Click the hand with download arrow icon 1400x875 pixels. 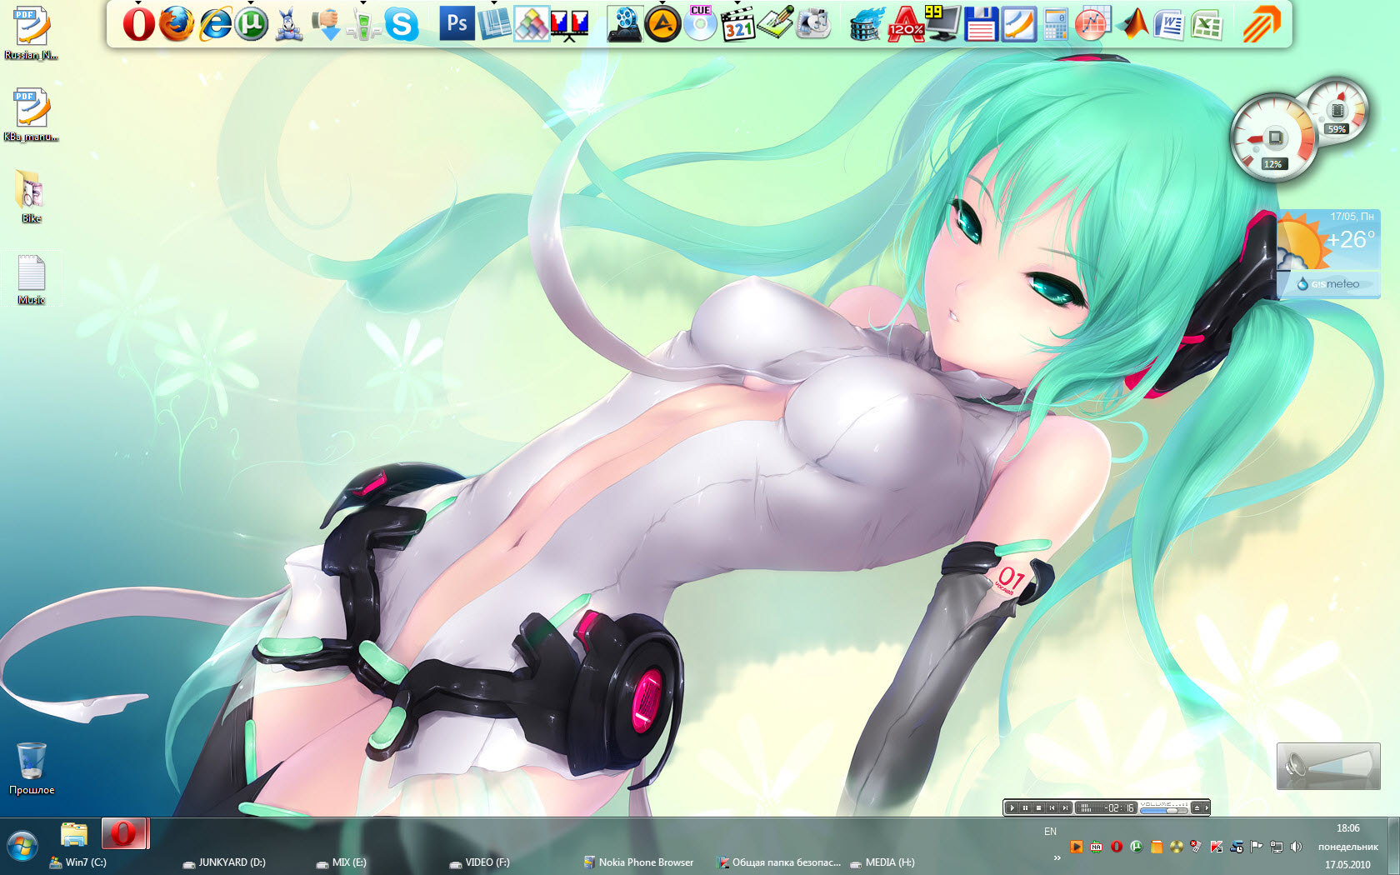click(x=326, y=25)
